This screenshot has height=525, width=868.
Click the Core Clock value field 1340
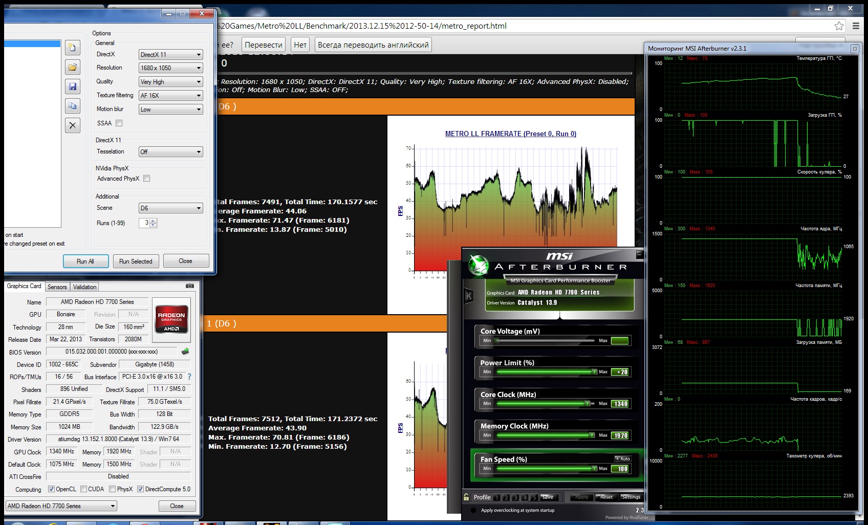[620, 404]
